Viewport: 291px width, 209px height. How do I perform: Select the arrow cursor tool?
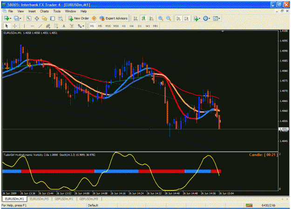click(x=7, y=26)
